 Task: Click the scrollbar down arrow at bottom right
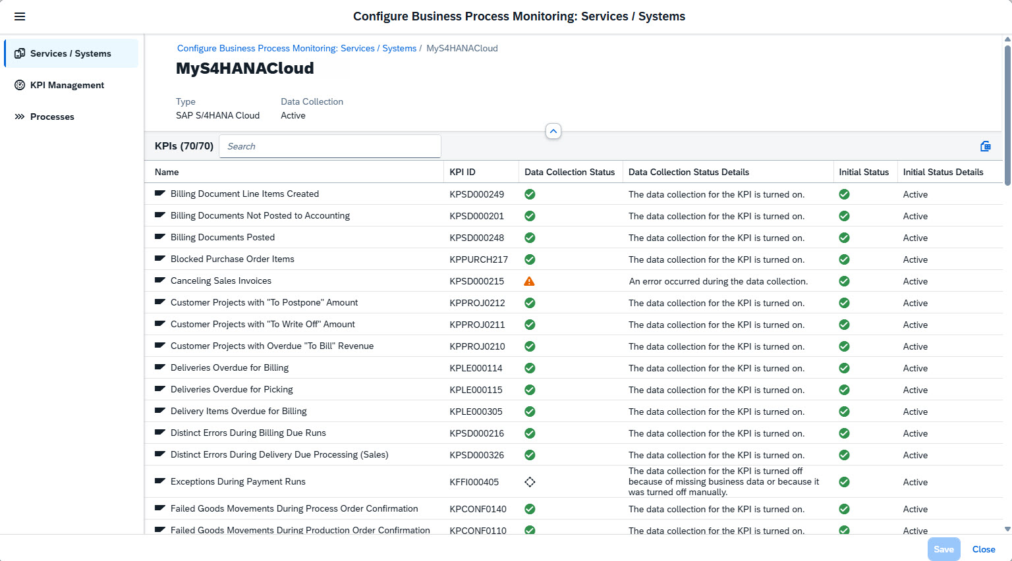point(1007,529)
